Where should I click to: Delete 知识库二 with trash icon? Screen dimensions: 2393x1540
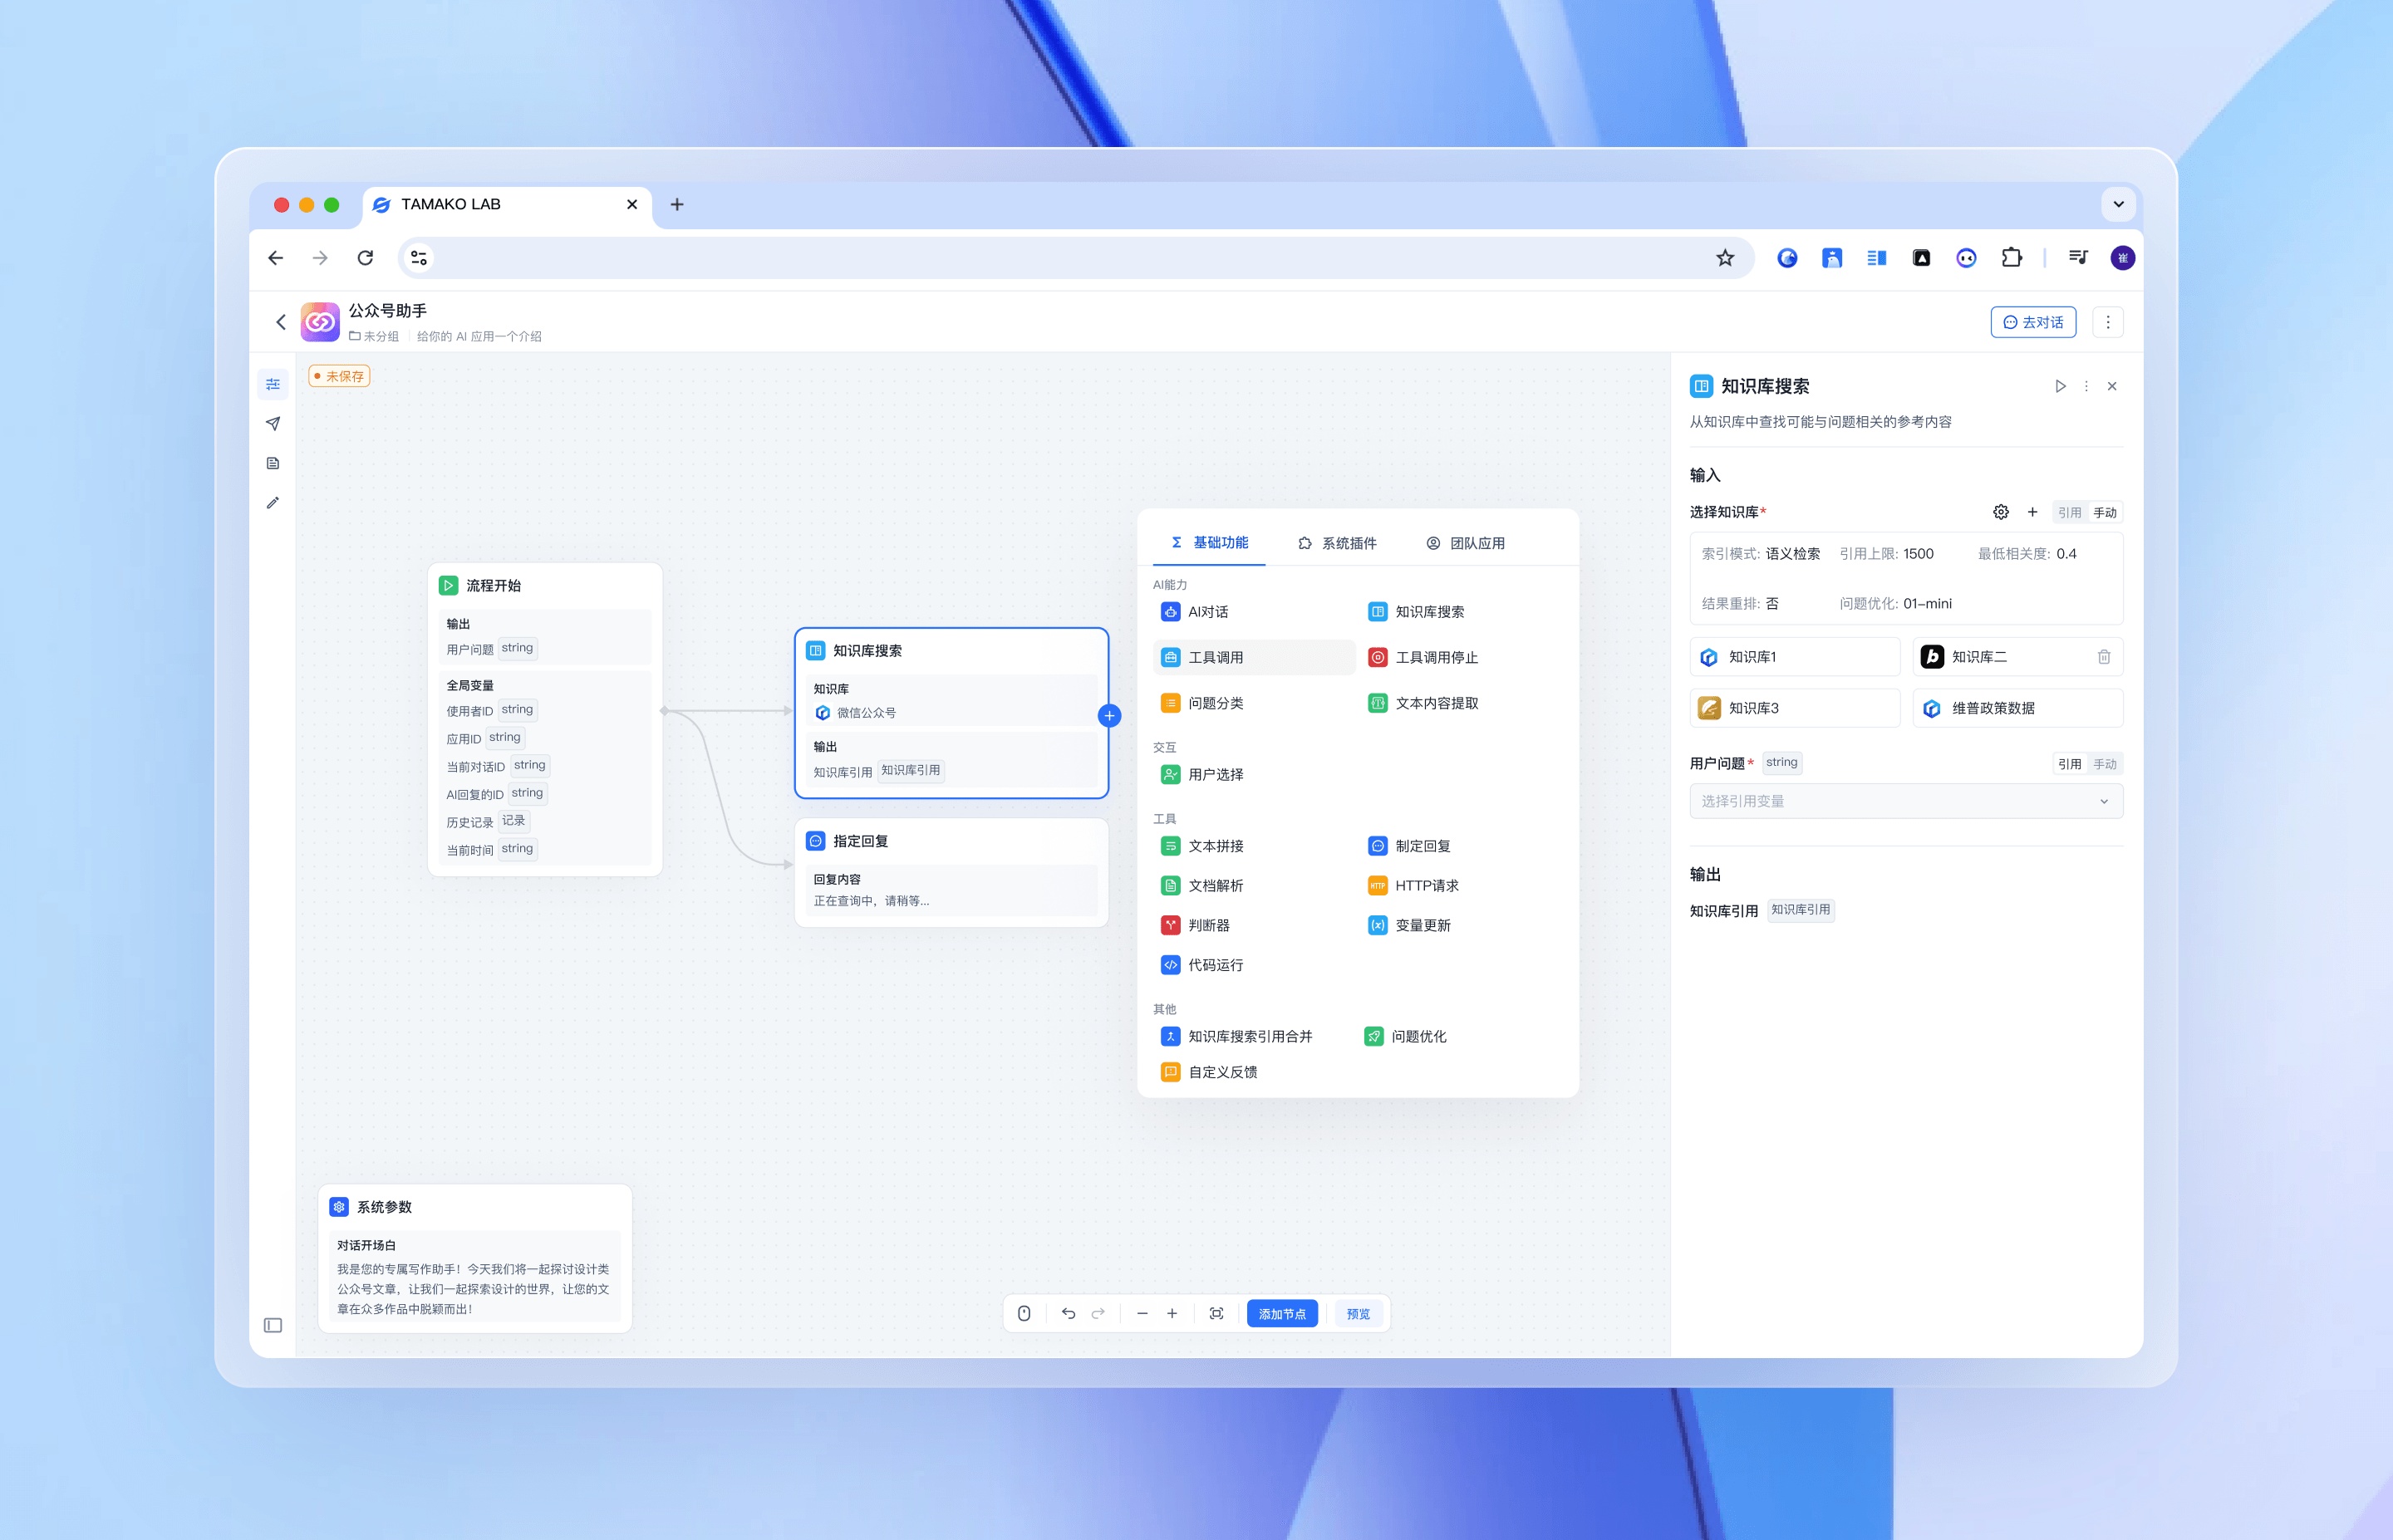2103,657
